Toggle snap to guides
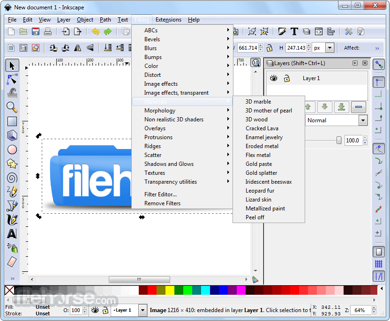The height and width of the screenshot is (321, 390). (x=379, y=276)
